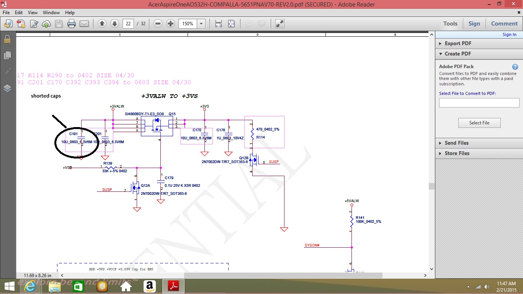Open the zoom level dropdown arrow
Image resolution: width=523 pixels, height=294 pixels.
(x=201, y=24)
